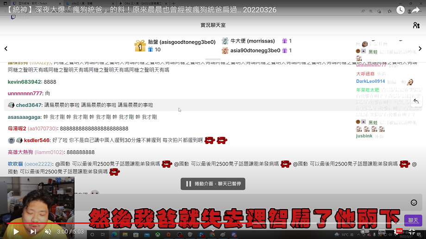
Task: Click the DarkLeo0914 name in the side chat
Action: [370, 81]
